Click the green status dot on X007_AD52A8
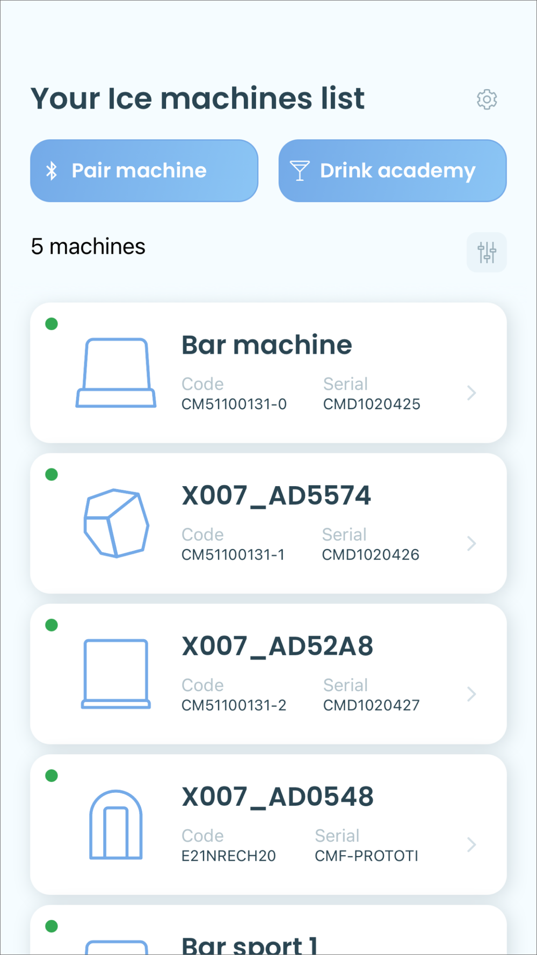This screenshot has width=537, height=955. (52, 625)
